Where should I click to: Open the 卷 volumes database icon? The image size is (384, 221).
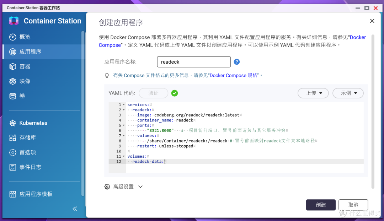(13, 96)
